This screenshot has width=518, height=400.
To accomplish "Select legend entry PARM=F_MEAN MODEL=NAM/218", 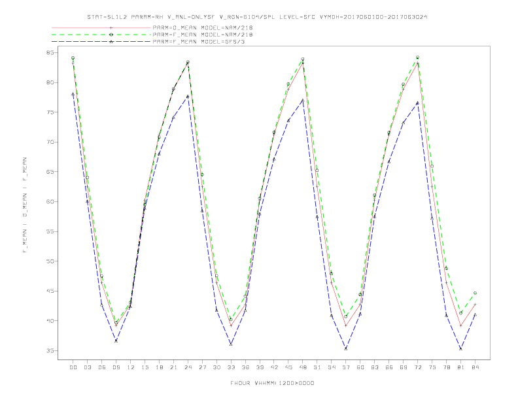I will click(x=203, y=35).
